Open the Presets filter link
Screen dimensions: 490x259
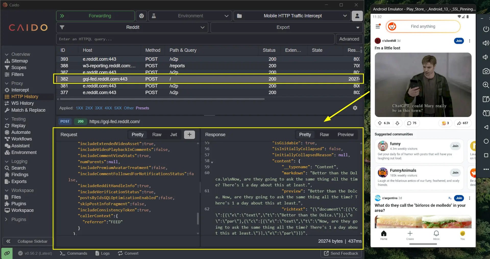(x=142, y=108)
